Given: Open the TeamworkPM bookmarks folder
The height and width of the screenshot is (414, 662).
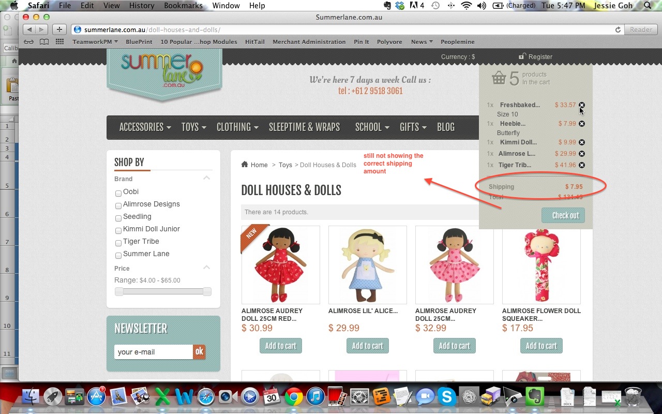Looking at the screenshot, I should point(95,42).
